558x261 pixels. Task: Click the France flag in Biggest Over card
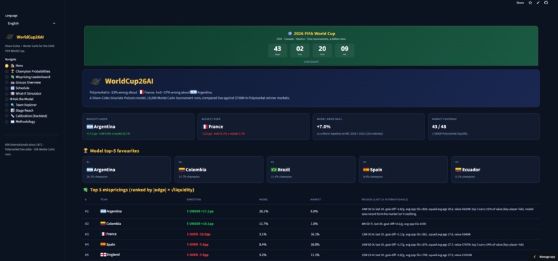coord(205,127)
